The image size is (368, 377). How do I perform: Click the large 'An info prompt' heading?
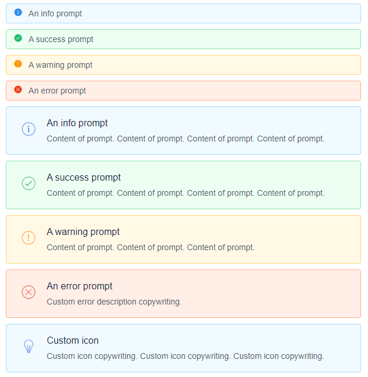77,123
